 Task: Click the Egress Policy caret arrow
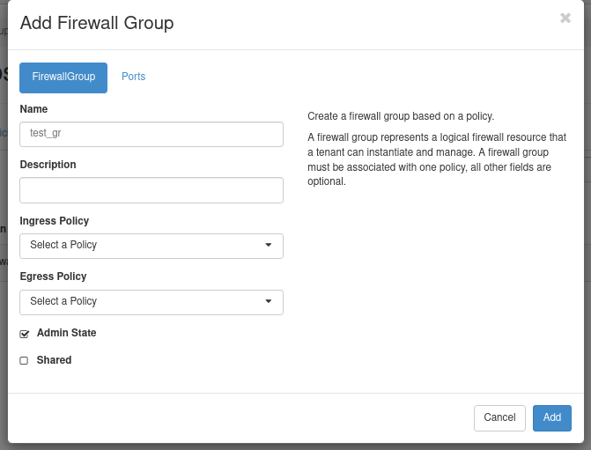(x=269, y=302)
